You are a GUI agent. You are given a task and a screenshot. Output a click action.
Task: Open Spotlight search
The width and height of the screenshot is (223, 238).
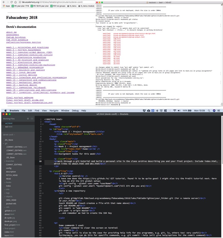(209, 111)
